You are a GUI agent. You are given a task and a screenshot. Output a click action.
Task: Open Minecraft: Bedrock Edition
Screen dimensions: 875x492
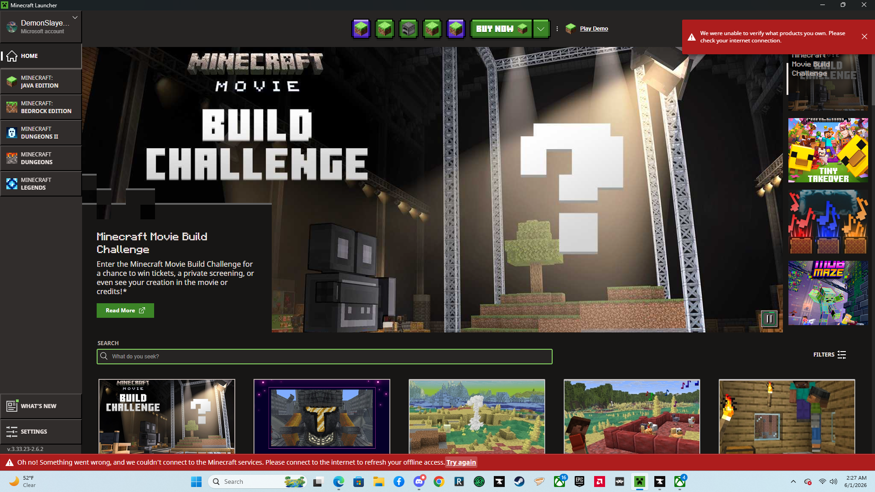pyautogui.click(x=41, y=107)
